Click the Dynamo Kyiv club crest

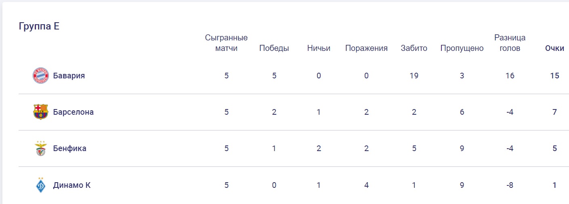tap(40, 185)
